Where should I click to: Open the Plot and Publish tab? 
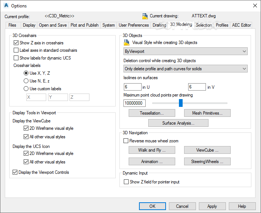pos(85,25)
